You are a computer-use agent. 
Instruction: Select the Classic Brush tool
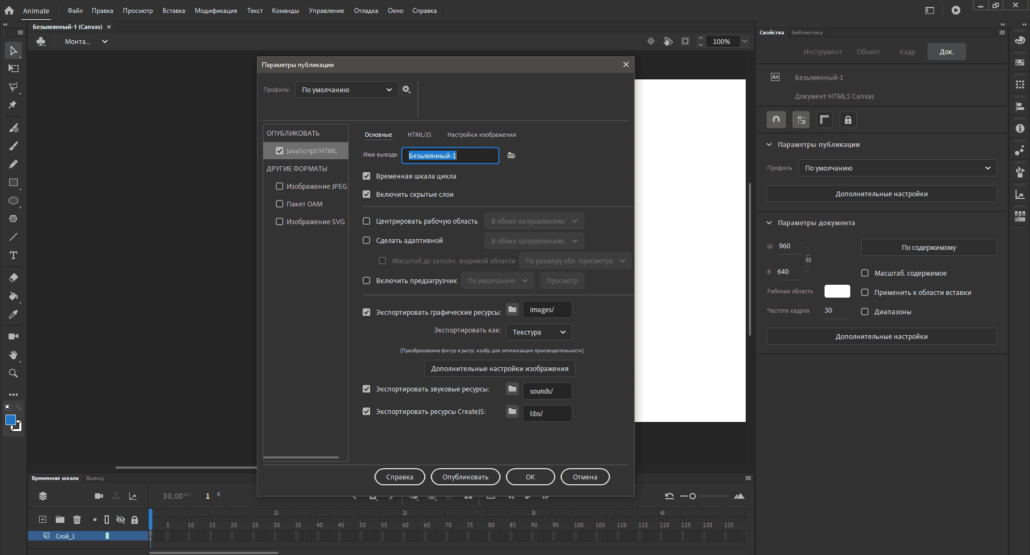pyautogui.click(x=13, y=146)
